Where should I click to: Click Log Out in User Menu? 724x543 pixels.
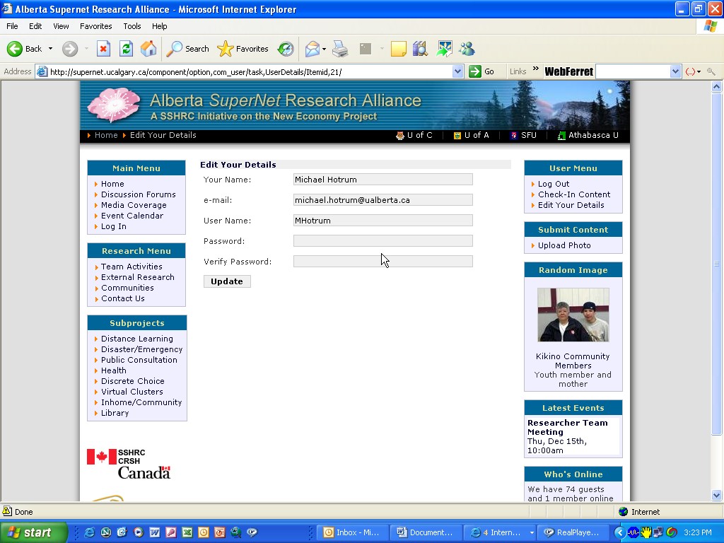tap(554, 184)
